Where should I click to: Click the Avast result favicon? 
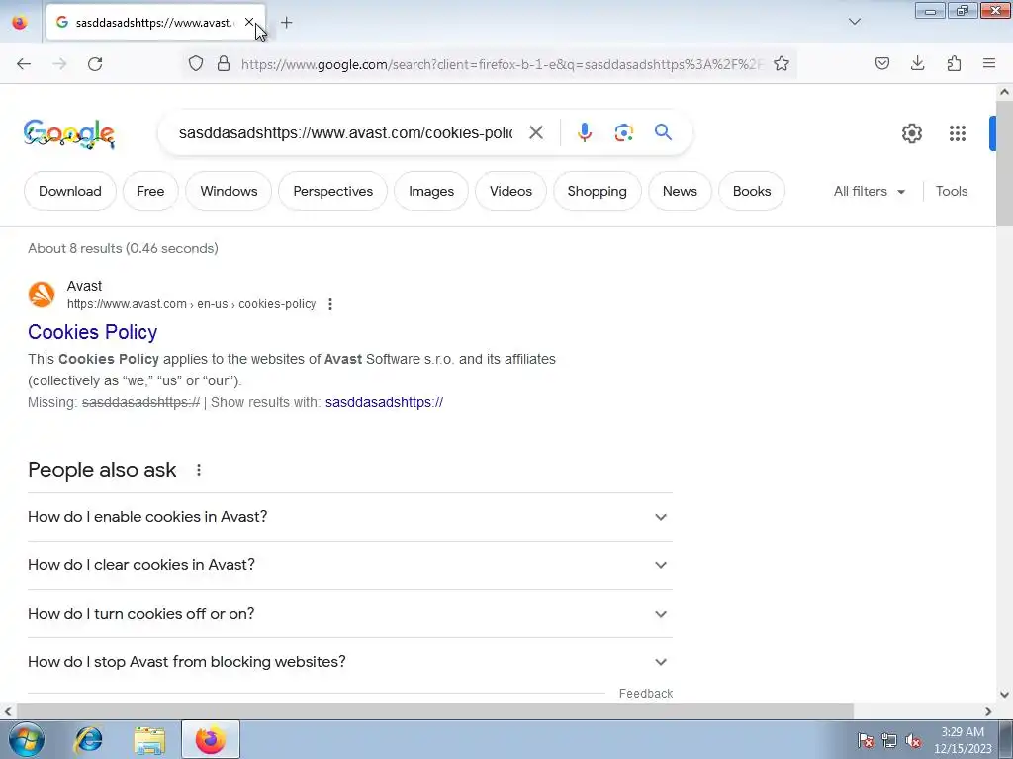click(42, 295)
